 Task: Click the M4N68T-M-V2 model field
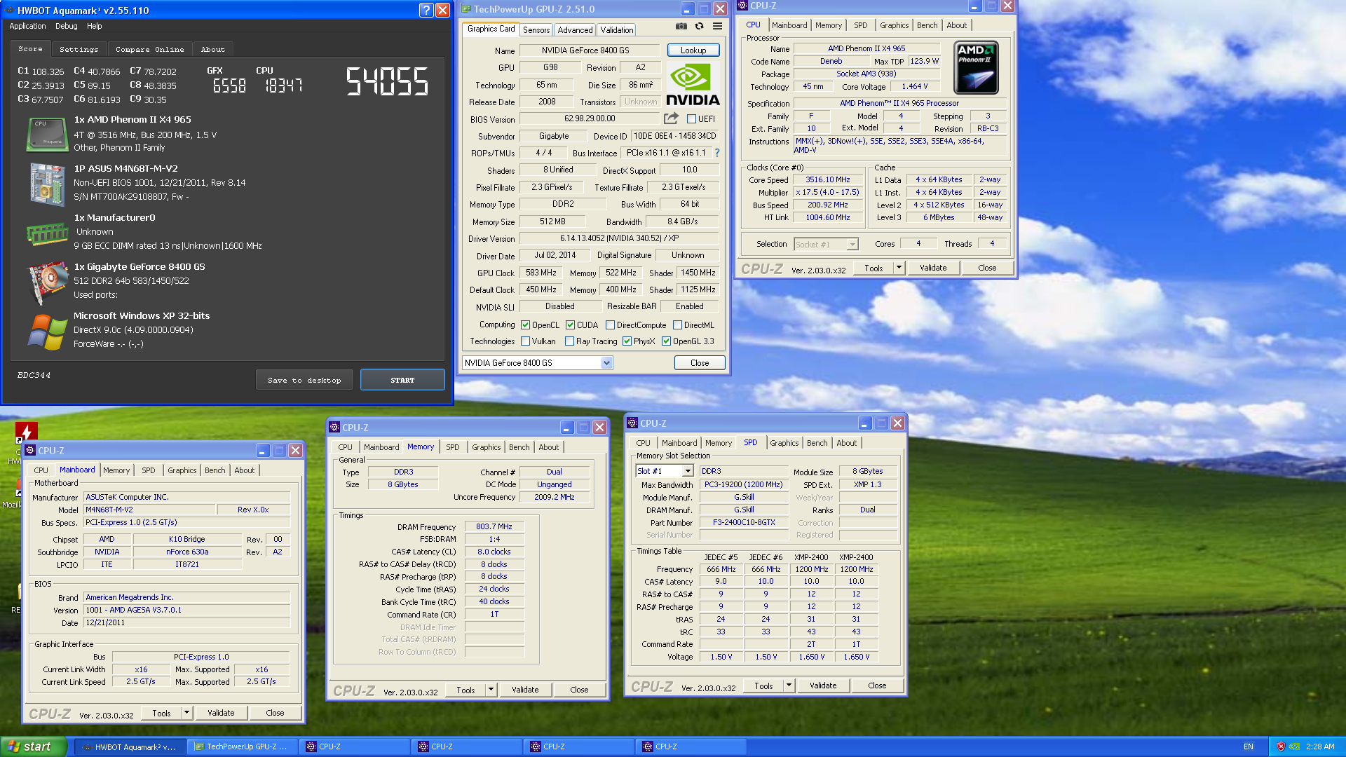pyautogui.click(x=149, y=510)
